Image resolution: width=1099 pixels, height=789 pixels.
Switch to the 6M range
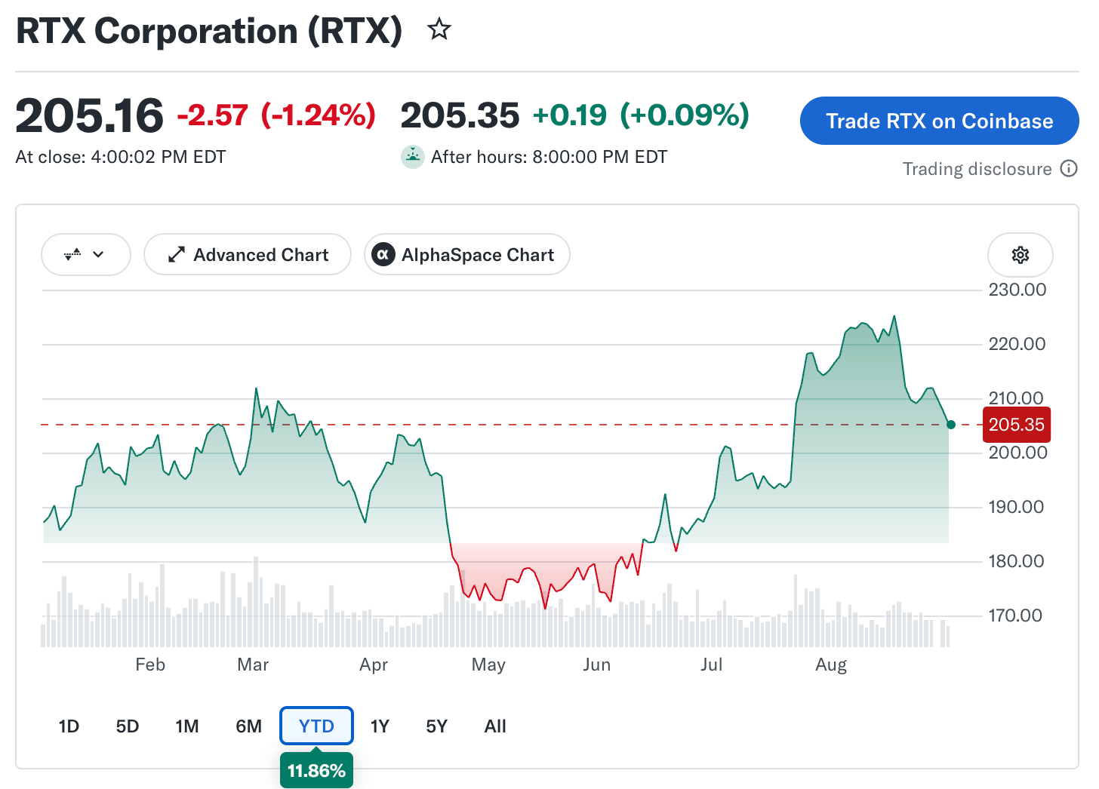[x=249, y=726]
